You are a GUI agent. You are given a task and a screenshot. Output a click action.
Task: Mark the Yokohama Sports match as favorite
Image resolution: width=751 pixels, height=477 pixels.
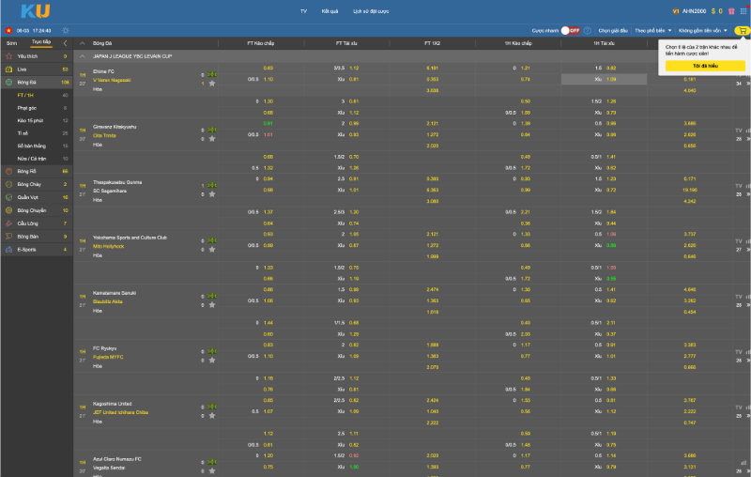point(212,249)
